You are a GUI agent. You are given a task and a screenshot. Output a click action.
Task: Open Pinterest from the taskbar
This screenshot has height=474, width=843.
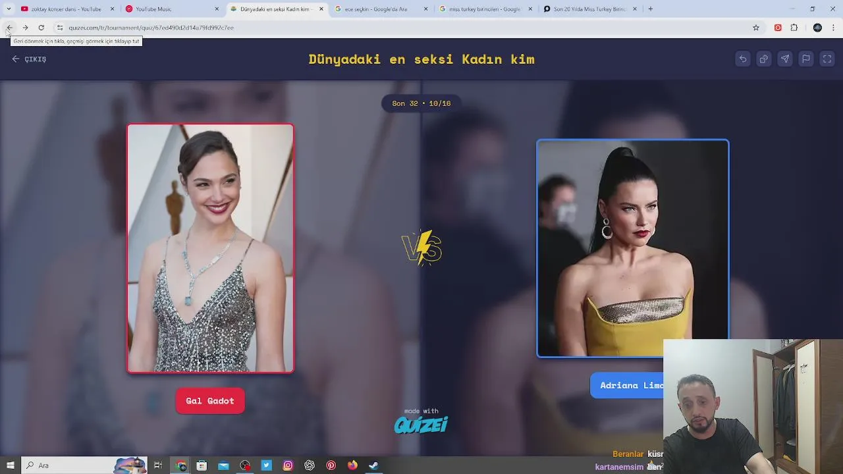(331, 465)
